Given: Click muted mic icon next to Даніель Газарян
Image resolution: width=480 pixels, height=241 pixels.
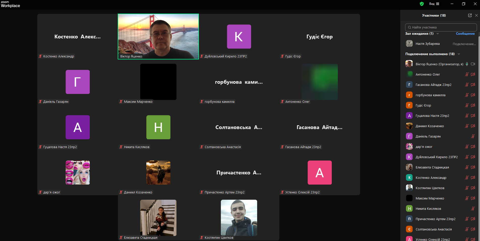Looking at the screenshot, I should (x=473, y=136).
